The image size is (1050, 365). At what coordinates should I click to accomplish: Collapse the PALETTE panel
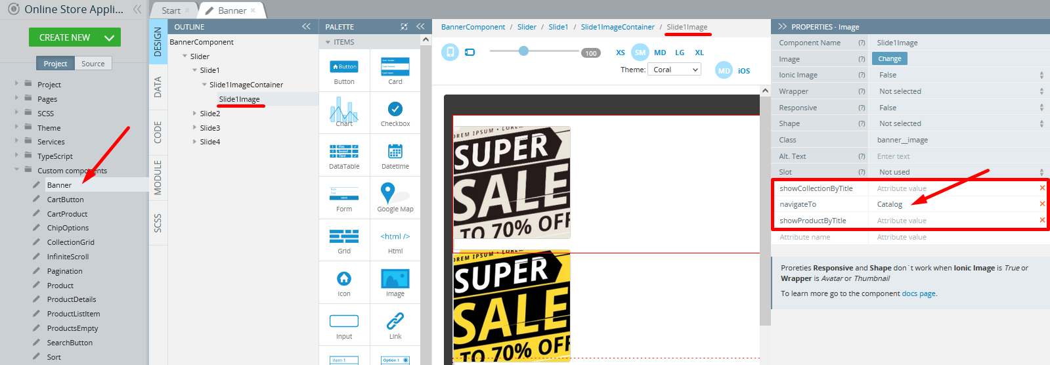tap(420, 26)
